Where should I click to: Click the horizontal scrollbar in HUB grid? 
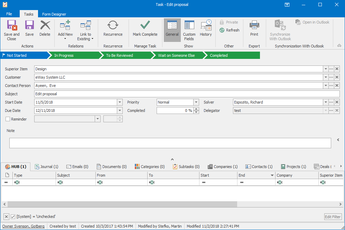coord(122,204)
